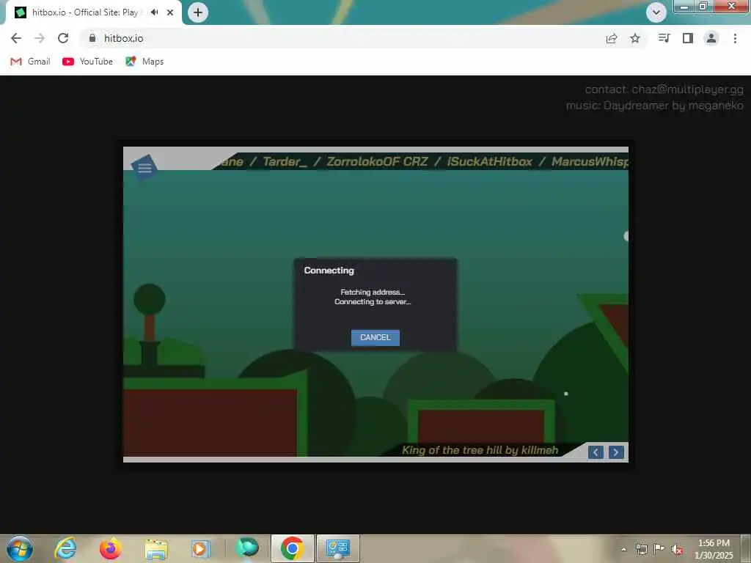The image size is (751, 563).
Task: Switch to Chrome in the taskbar
Action: [292, 548]
